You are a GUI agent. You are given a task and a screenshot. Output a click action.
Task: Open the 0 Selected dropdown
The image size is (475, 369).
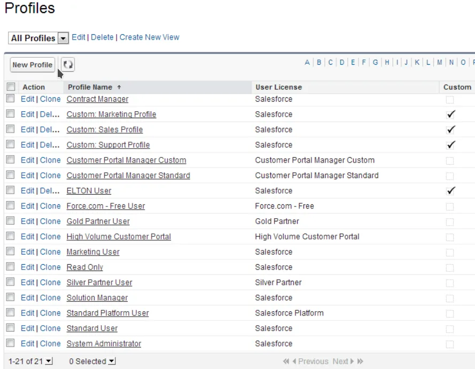pos(112,361)
